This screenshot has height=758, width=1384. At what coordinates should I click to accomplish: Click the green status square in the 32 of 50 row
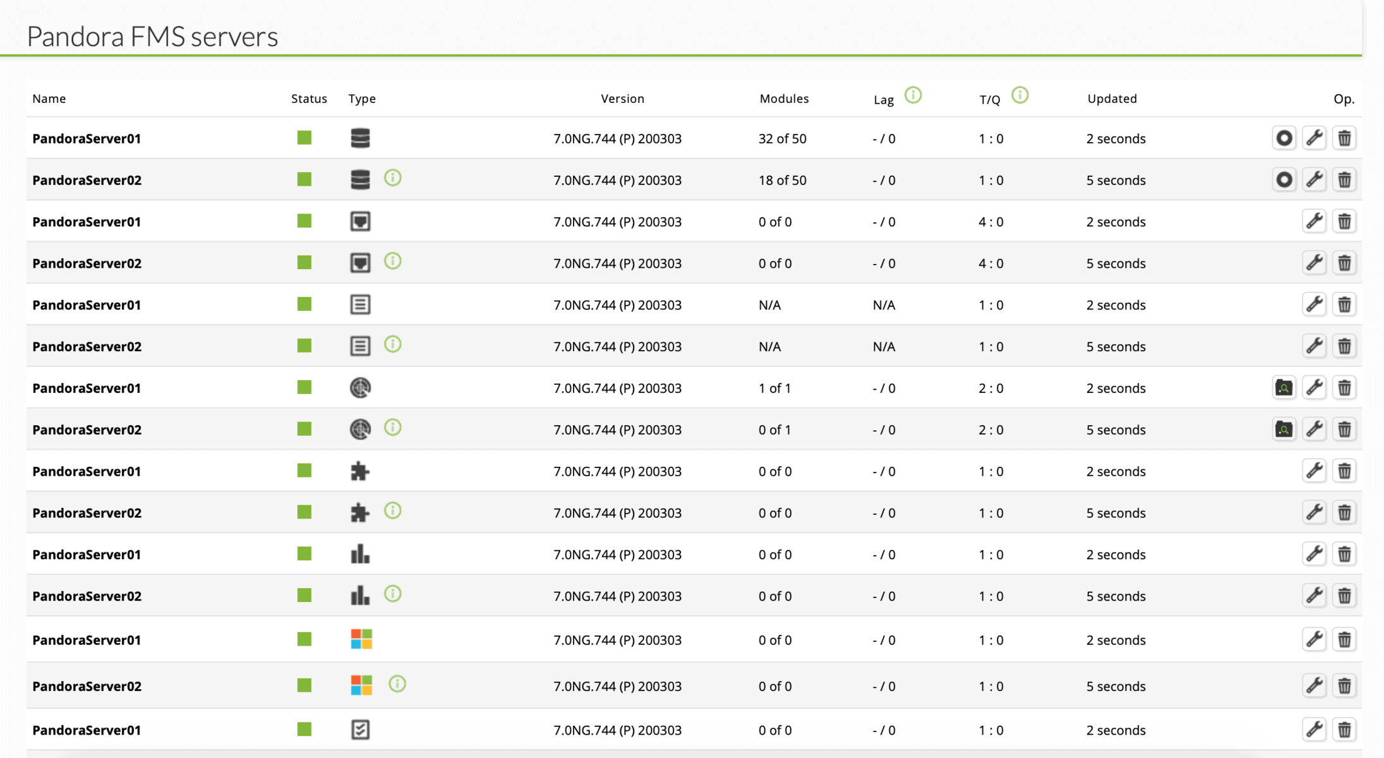(x=304, y=138)
